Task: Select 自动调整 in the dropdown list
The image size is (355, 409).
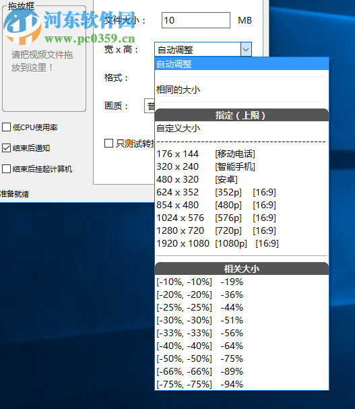Action: tap(242, 64)
